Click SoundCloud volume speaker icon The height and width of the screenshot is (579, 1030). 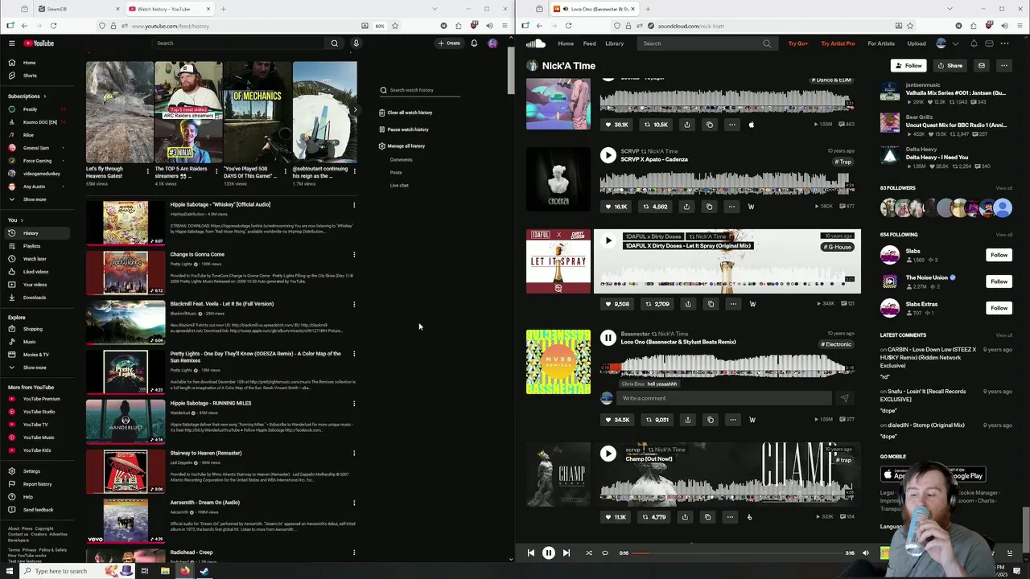[866, 553]
